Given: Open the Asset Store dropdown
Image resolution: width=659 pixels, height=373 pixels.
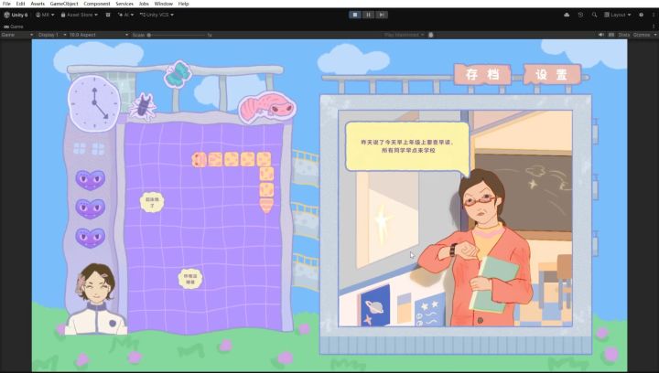Looking at the screenshot, I should coord(80,15).
